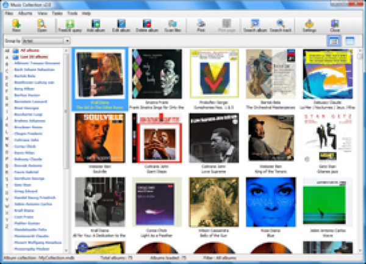Open Settings from the toolbar
Screen dimensions: 366x264
click(x=309, y=26)
